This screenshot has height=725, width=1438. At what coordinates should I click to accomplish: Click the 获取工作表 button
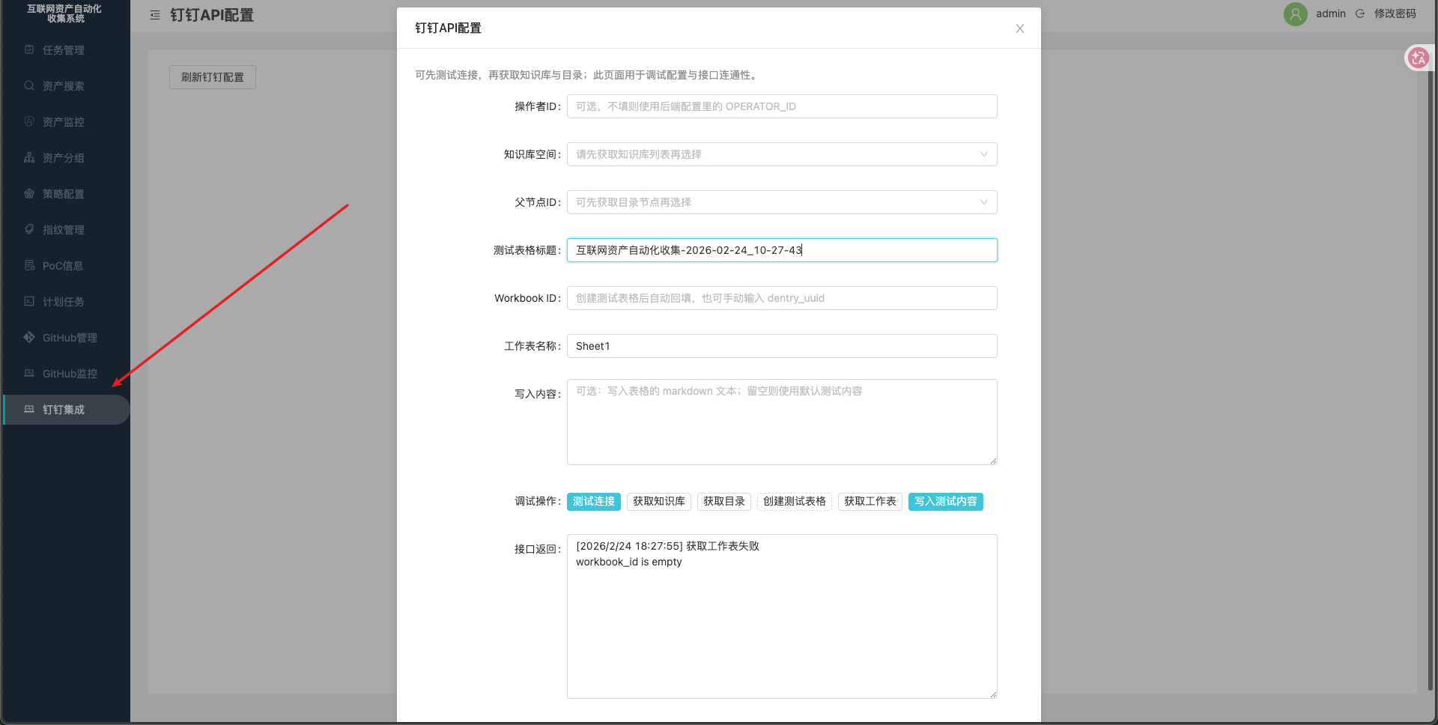coord(870,502)
